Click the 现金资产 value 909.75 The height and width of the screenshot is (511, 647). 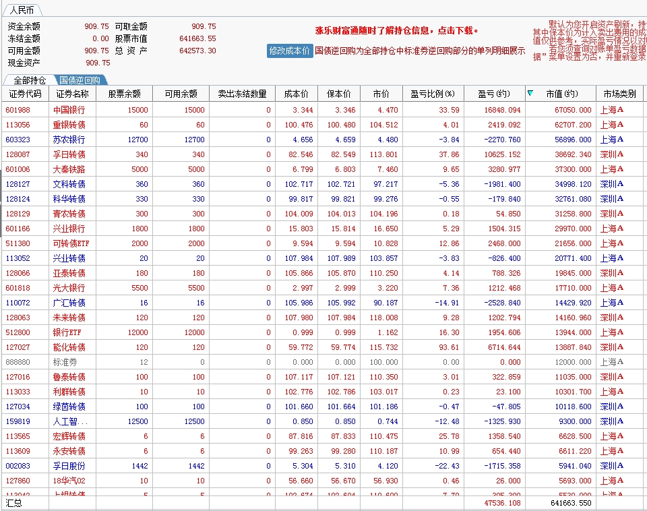pos(98,63)
